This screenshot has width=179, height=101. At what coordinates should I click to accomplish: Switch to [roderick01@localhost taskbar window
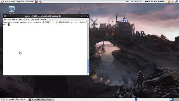pyautogui.click(x=15, y=99)
